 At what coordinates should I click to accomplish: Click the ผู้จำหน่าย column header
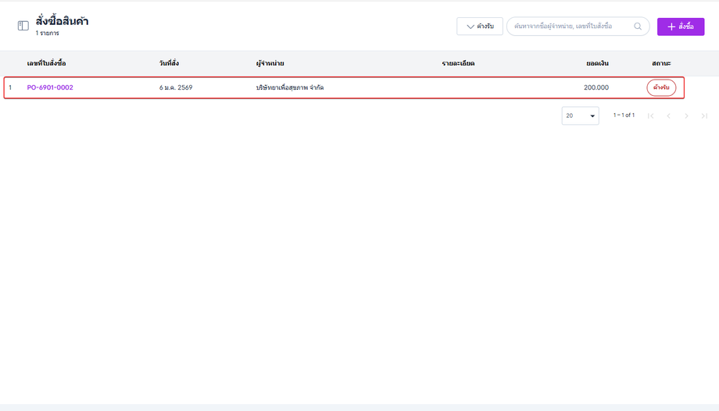[270, 63]
